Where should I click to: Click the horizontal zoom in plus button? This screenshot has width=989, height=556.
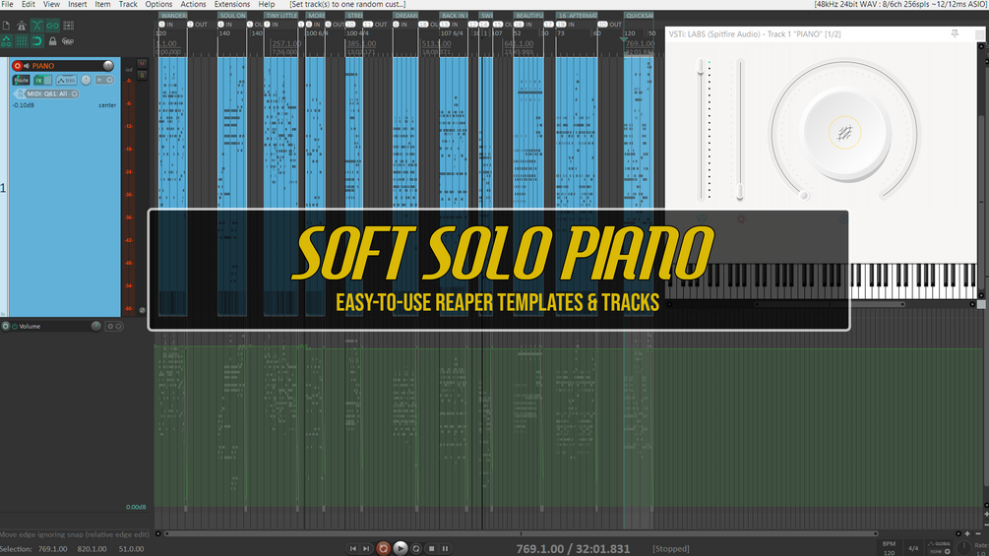(x=967, y=533)
